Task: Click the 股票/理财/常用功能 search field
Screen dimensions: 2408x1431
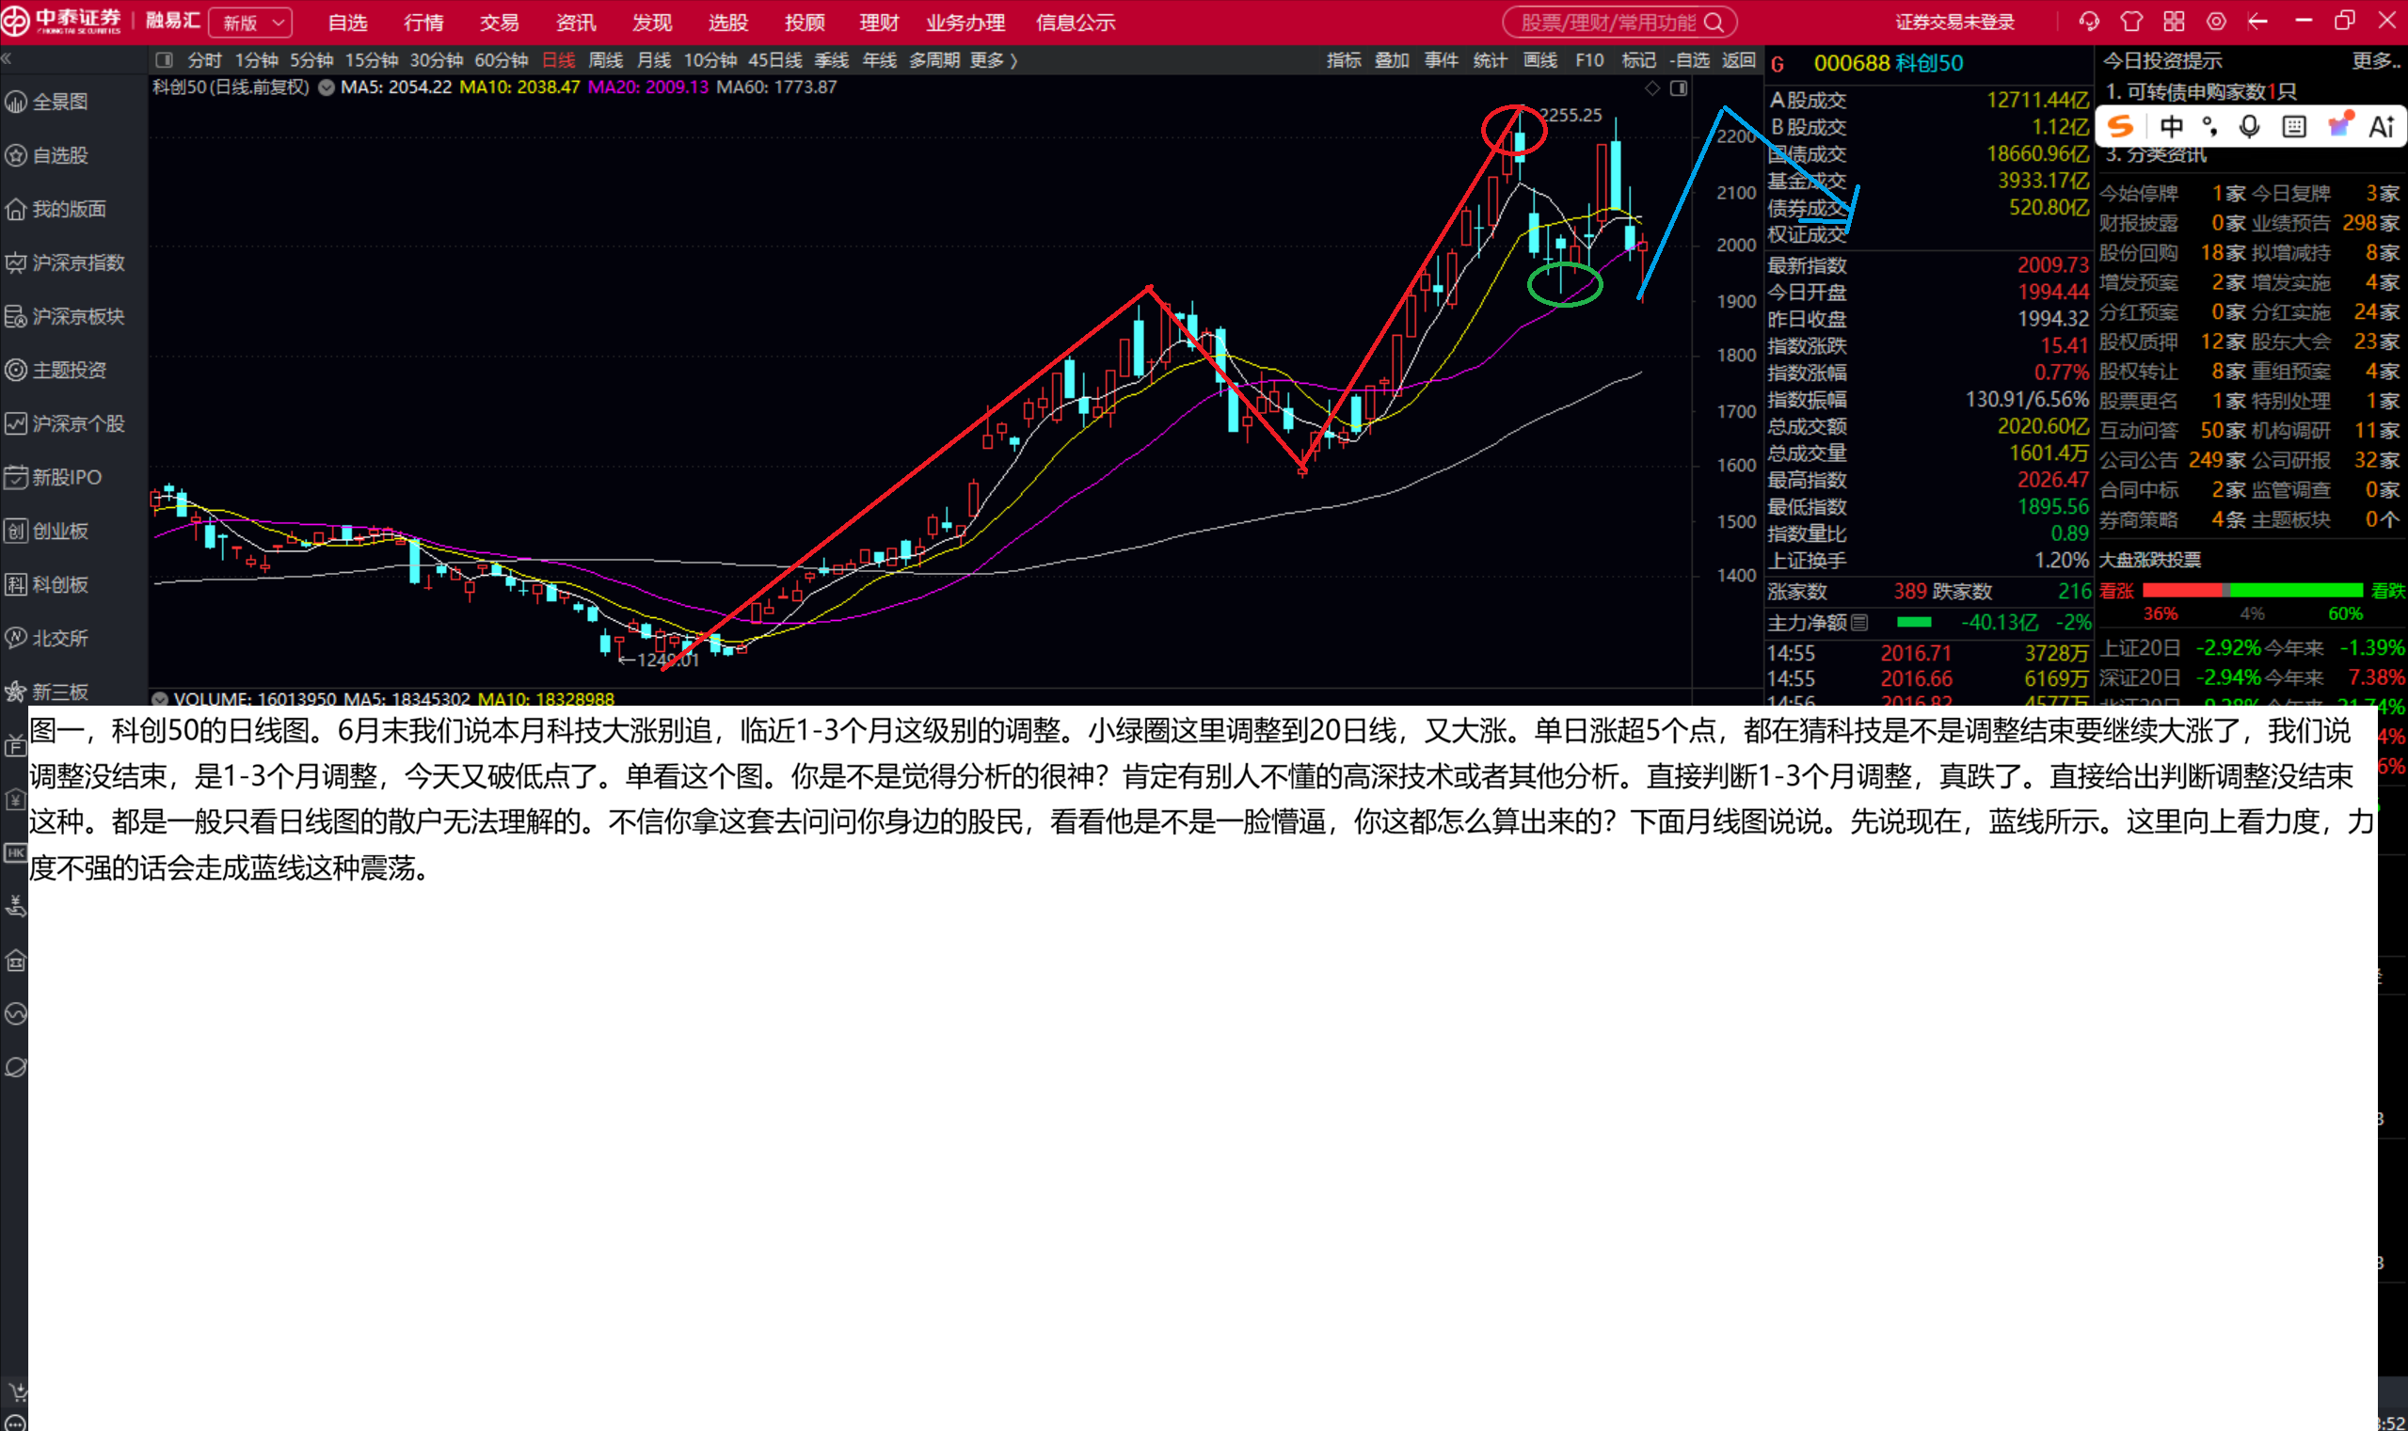Action: [x=1619, y=23]
